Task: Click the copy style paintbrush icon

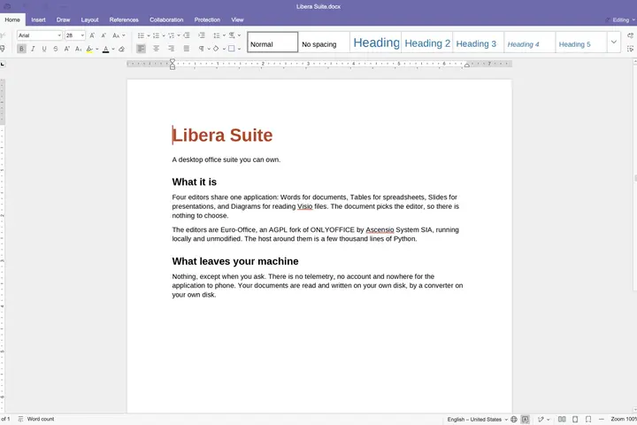Action: tap(3, 49)
